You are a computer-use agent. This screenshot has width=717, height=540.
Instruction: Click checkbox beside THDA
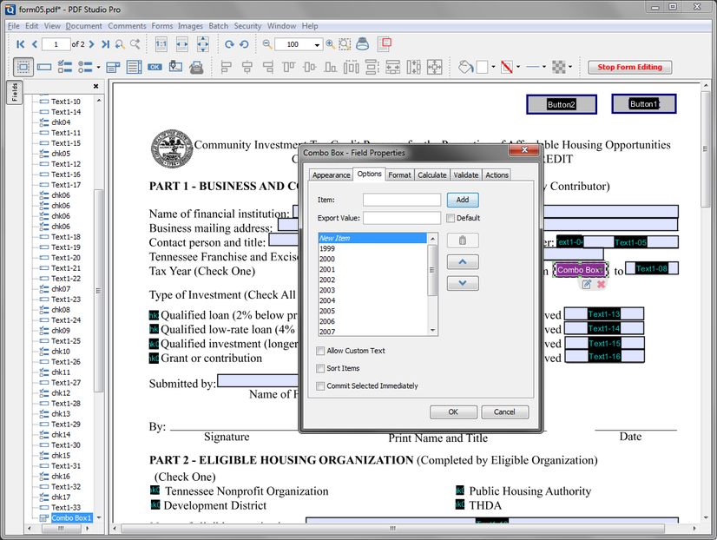(460, 504)
